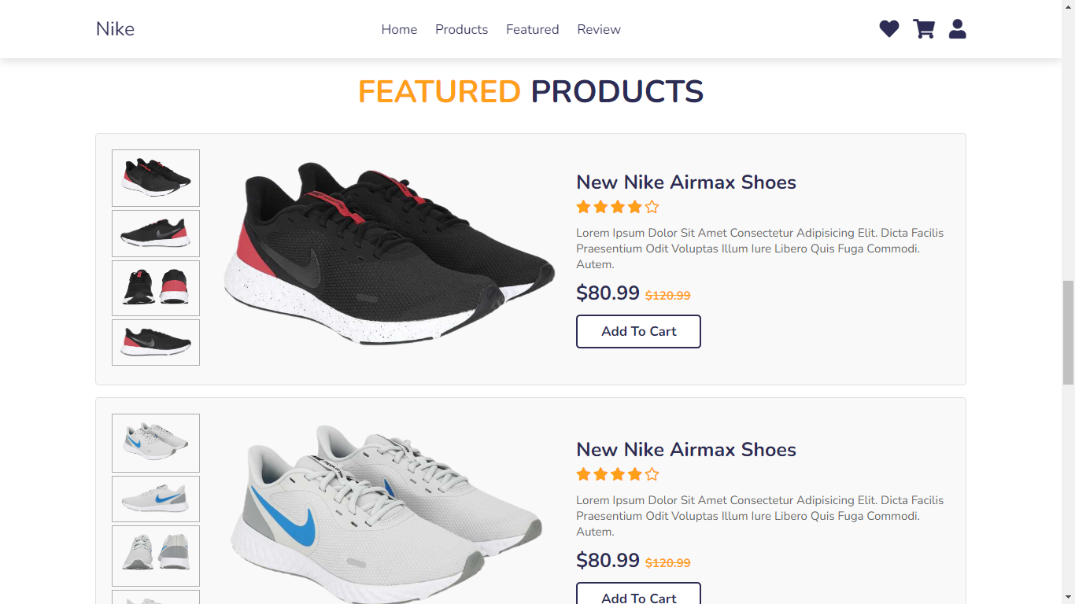Open the Home navigation link
1075x604 pixels.
[x=399, y=29]
